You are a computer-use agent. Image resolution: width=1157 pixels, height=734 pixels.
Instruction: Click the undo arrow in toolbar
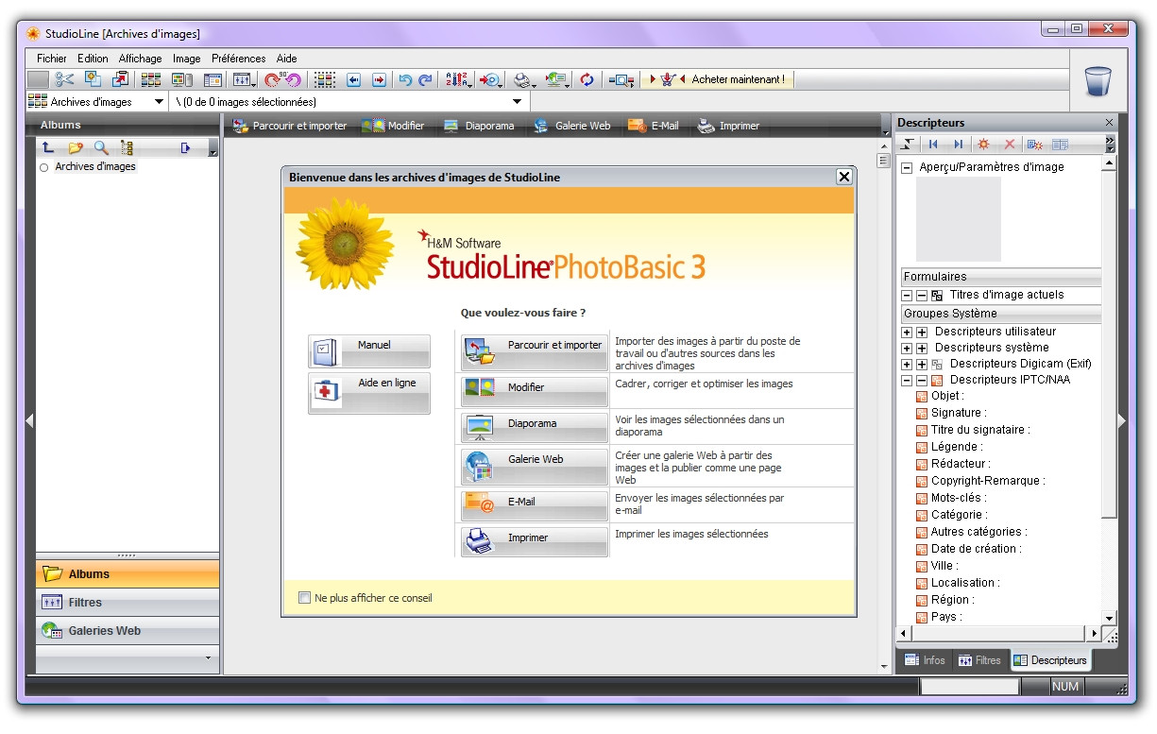coord(405,80)
